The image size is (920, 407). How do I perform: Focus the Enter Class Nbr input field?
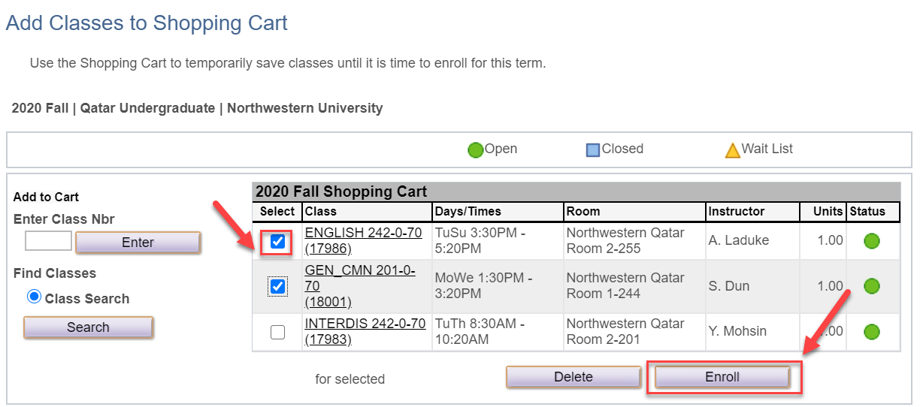(48, 241)
